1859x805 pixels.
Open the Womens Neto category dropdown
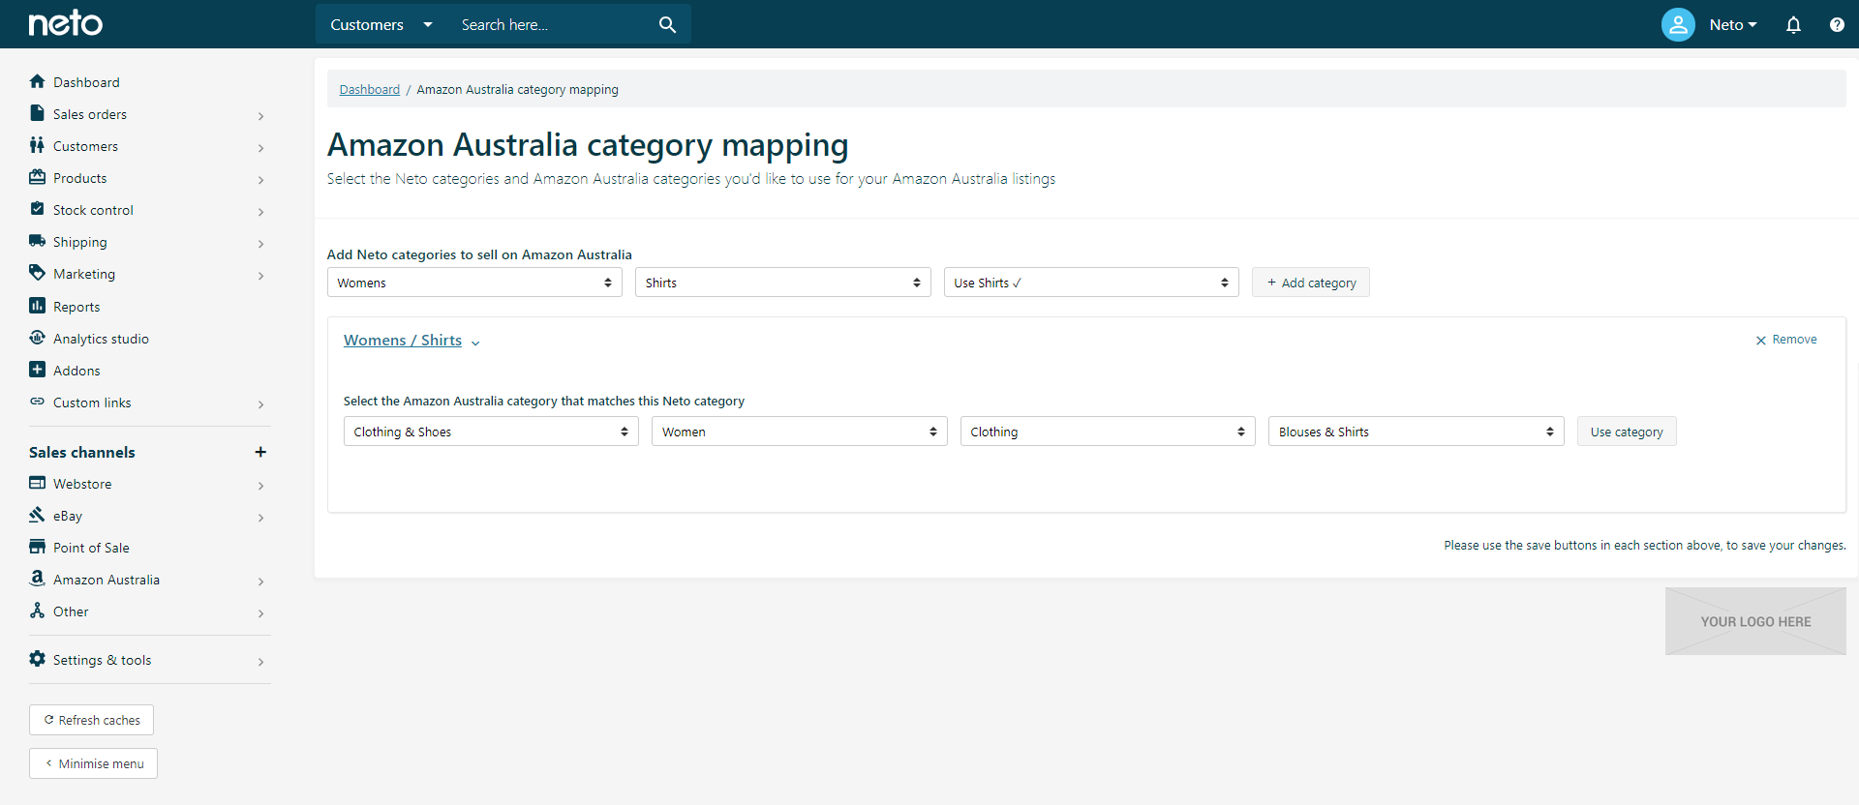pyautogui.click(x=474, y=283)
